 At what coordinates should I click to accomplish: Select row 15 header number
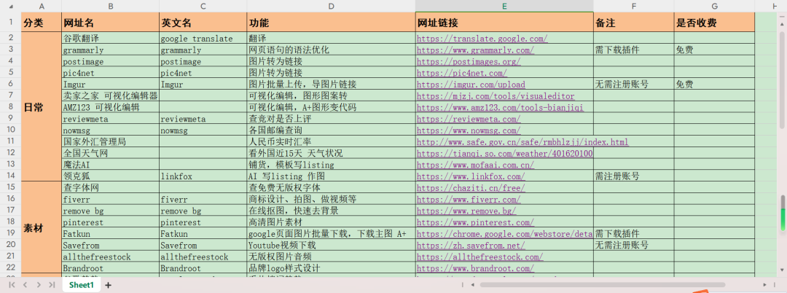pyautogui.click(x=10, y=187)
